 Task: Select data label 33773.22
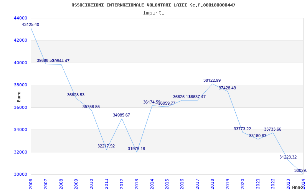pyautogui.click(x=243, y=129)
